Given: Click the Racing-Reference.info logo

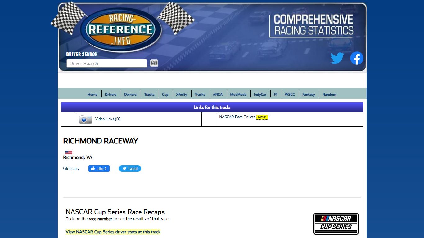Looking at the screenshot, I should (x=121, y=30).
